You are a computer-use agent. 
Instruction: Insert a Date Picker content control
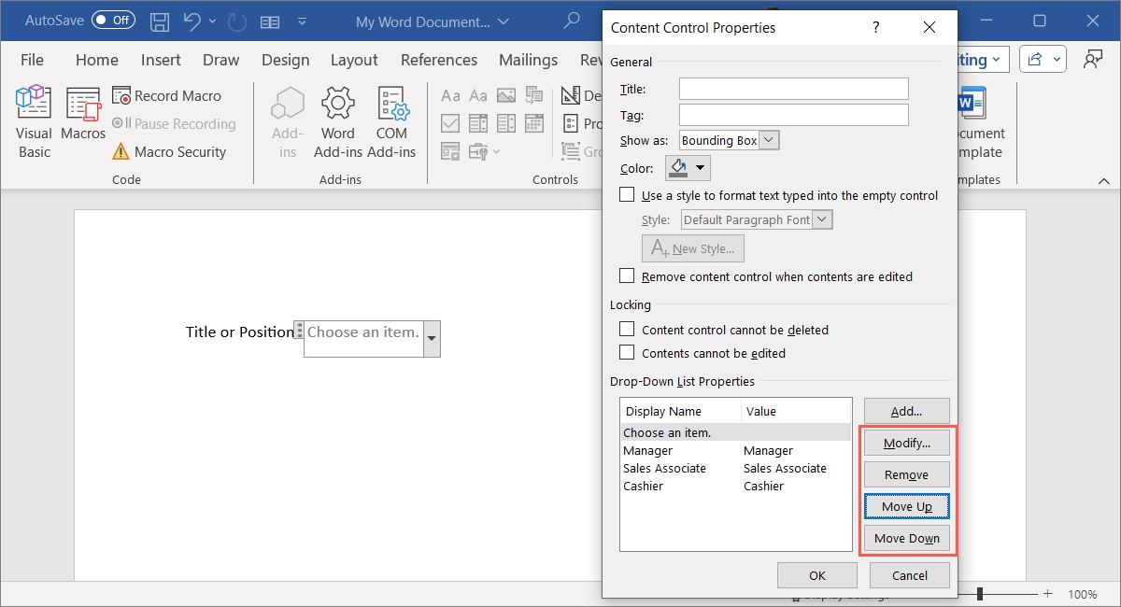click(534, 123)
